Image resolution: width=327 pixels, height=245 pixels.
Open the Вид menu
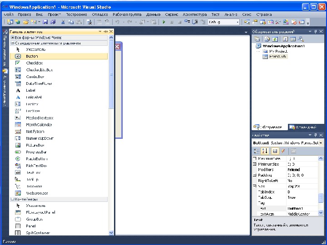[x=39, y=15]
